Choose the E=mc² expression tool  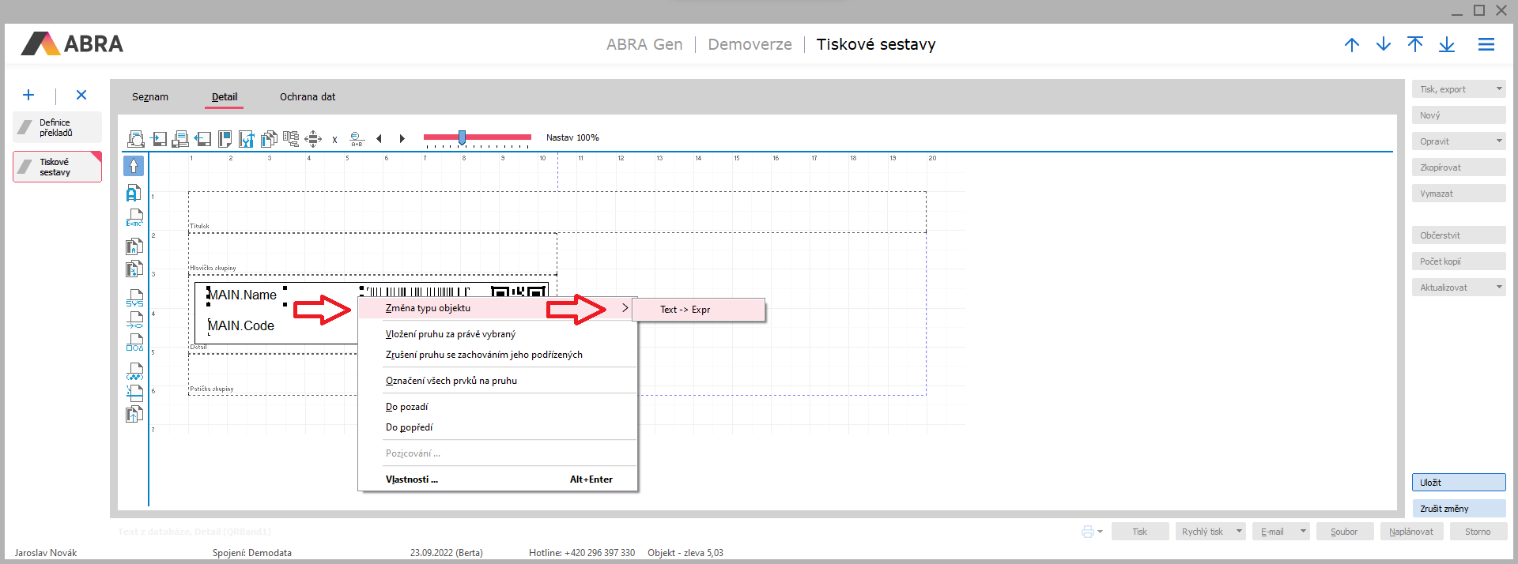tap(134, 218)
